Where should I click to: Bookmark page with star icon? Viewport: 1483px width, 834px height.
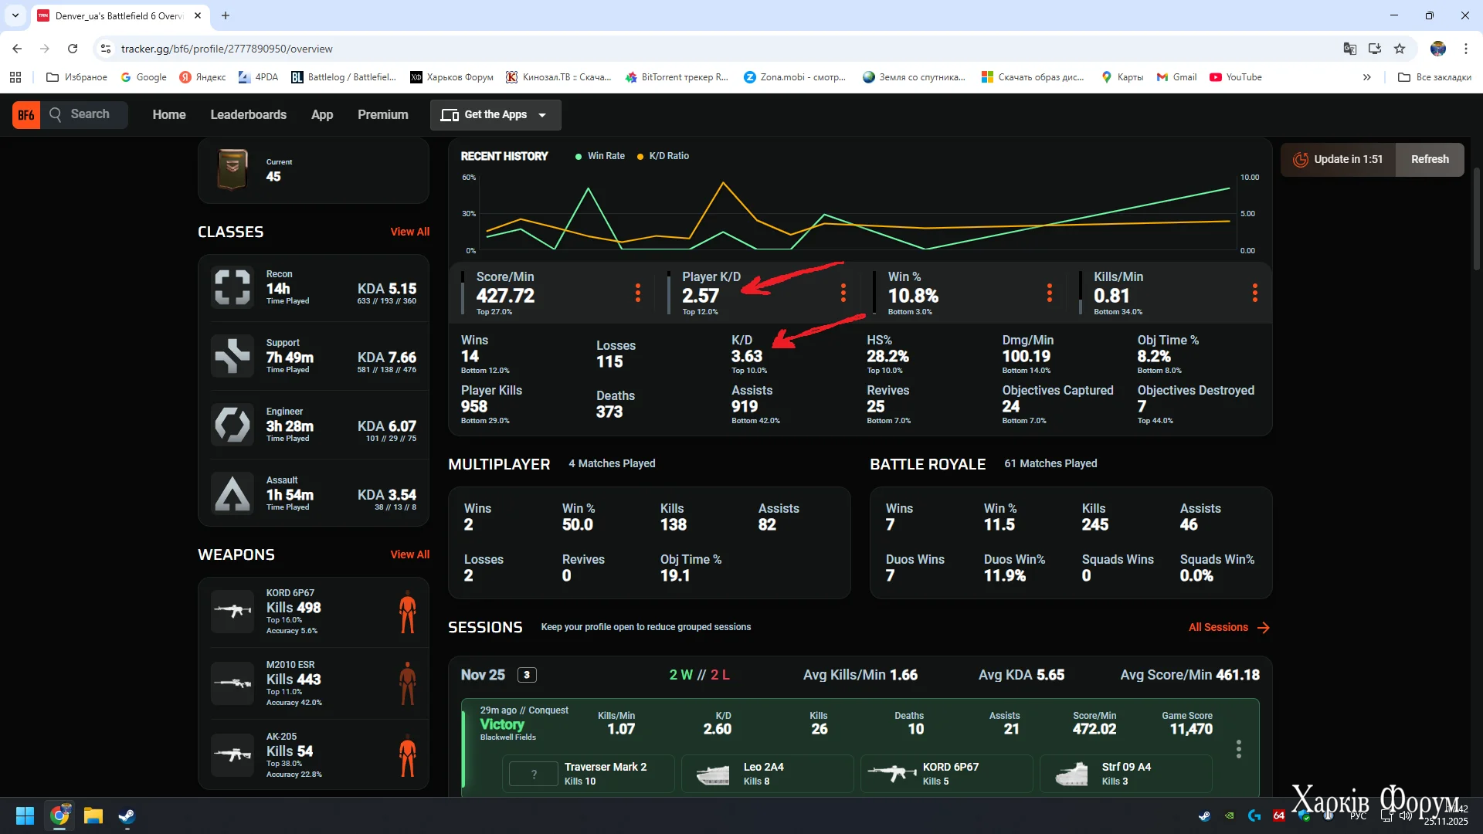[1400, 49]
